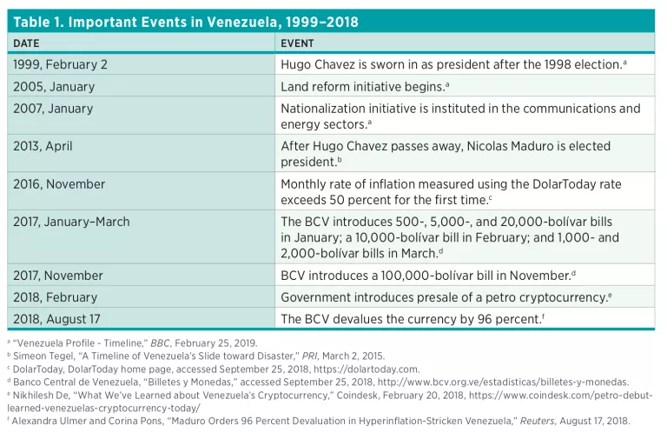Click the "1999, February 2" date cell

point(60,64)
